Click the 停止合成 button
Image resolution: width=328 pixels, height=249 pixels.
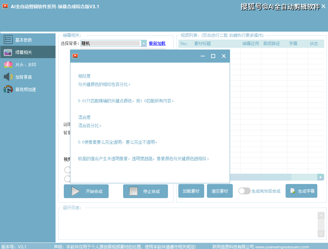click(146, 191)
